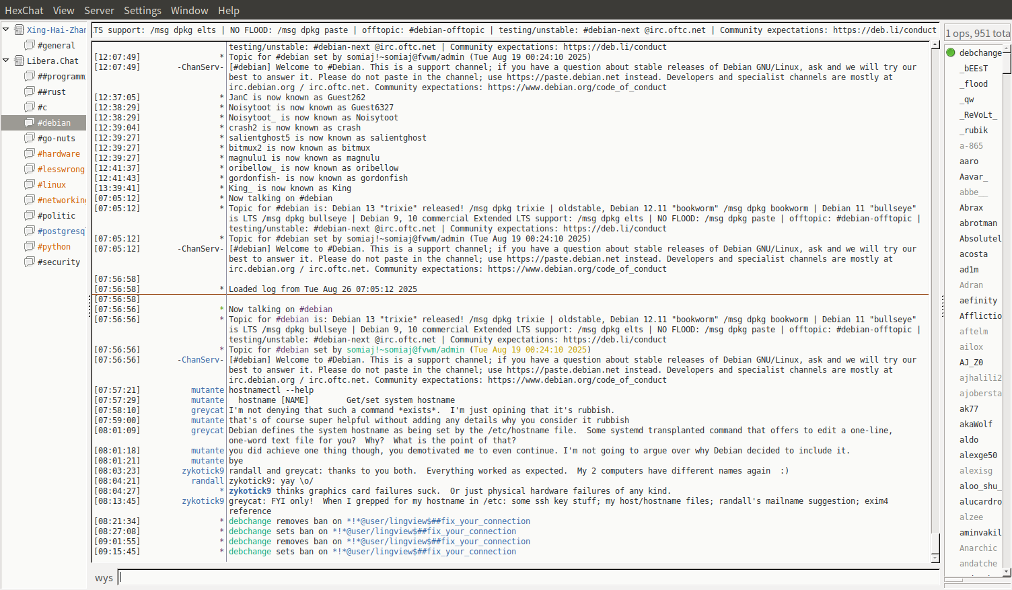1012x590 pixels.
Task: Select user debchange in the user list
Action: tap(980, 52)
